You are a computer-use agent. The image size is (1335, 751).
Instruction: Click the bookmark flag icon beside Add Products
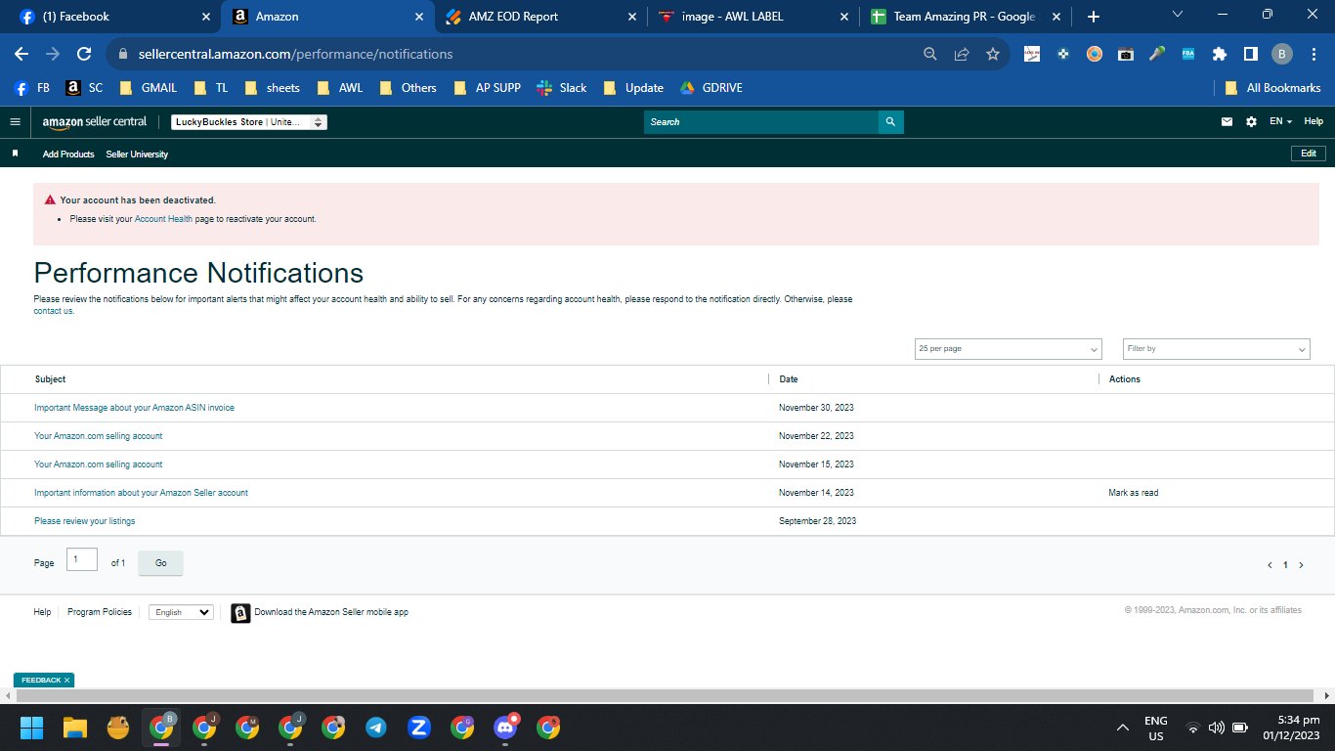click(15, 154)
